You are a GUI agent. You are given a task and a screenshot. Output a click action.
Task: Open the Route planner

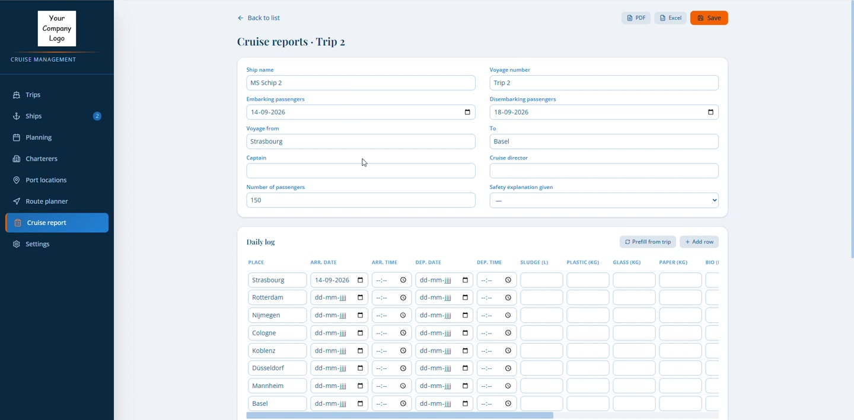[57, 201]
